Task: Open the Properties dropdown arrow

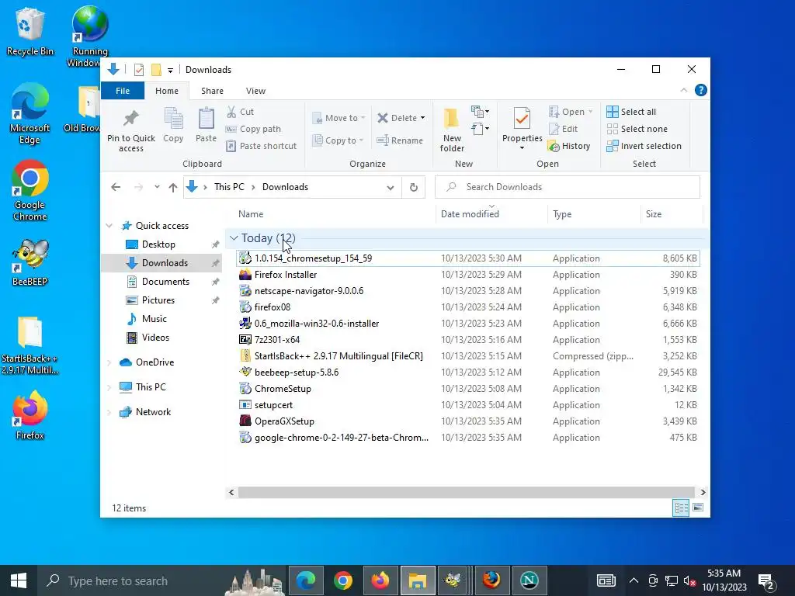Action: click(x=522, y=148)
